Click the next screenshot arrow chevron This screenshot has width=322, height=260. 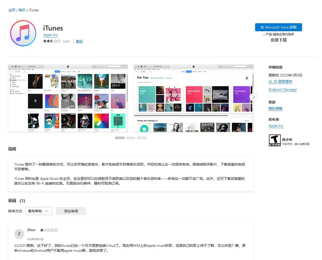pos(254,97)
